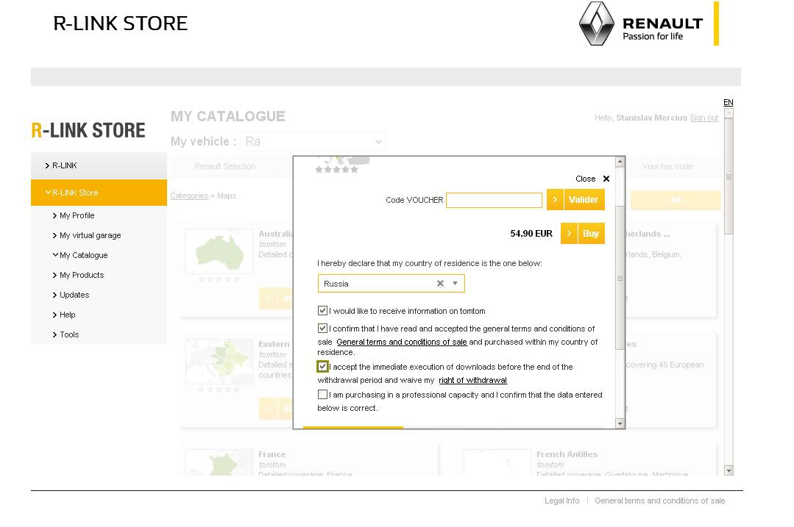The width and height of the screenshot is (794, 527).
Task: Clear the Russia selection with the x icon
Action: [440, 283]
